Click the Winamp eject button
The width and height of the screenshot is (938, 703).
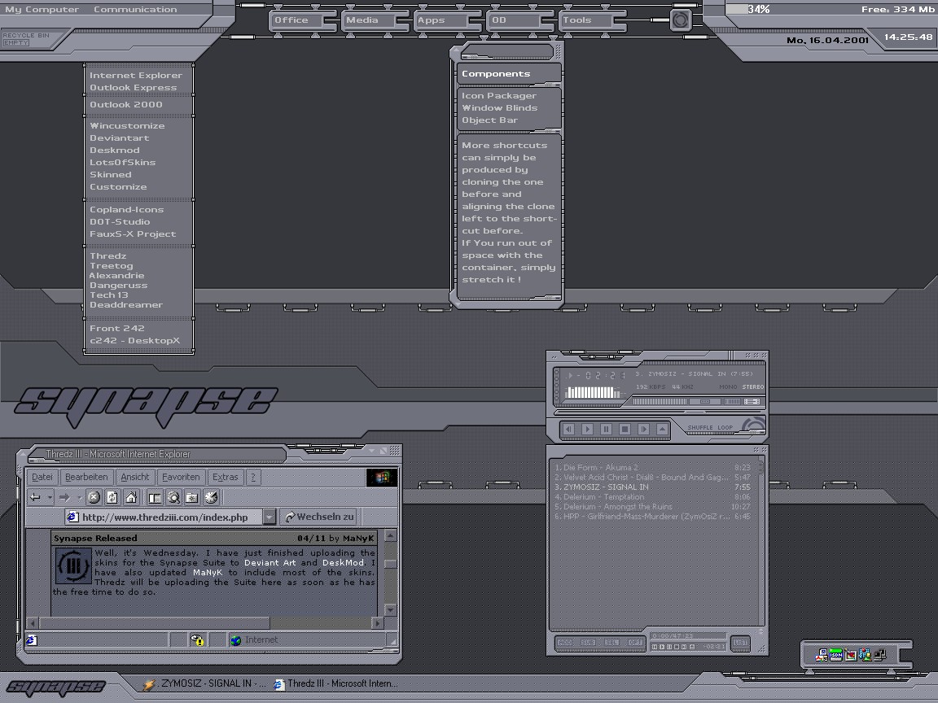click(662, 430)
